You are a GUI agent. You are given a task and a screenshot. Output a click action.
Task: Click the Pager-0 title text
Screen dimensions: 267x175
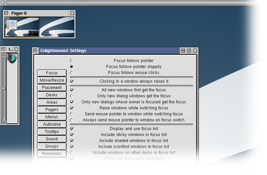[19, 13]
